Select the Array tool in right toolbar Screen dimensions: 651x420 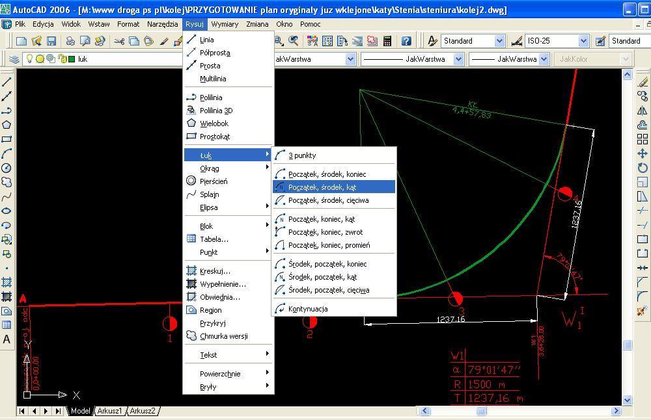643,139
